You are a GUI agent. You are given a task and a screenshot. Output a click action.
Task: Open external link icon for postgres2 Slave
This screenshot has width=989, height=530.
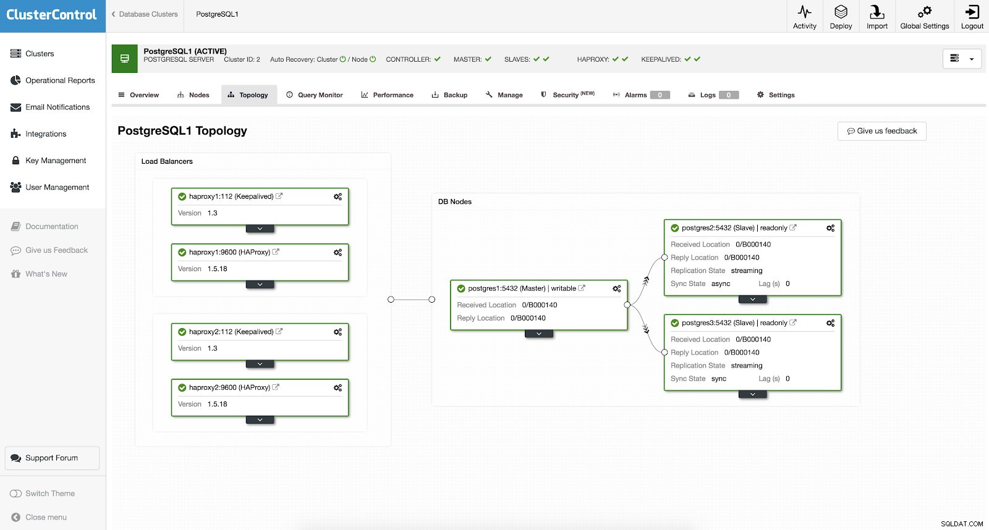[793, 227]
